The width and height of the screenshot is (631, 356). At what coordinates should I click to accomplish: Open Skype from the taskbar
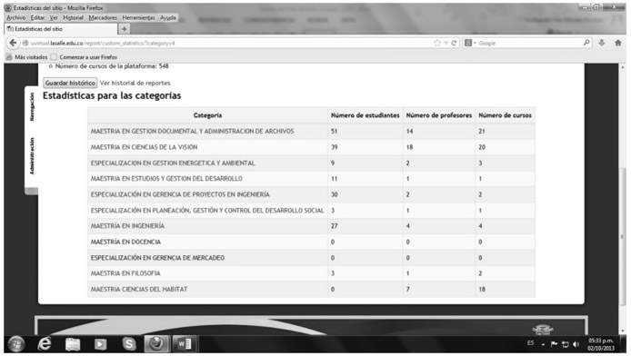click(x=129, y=344)
